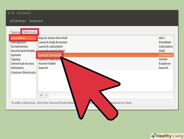Select the 'Home folder' row

point(106,64)
